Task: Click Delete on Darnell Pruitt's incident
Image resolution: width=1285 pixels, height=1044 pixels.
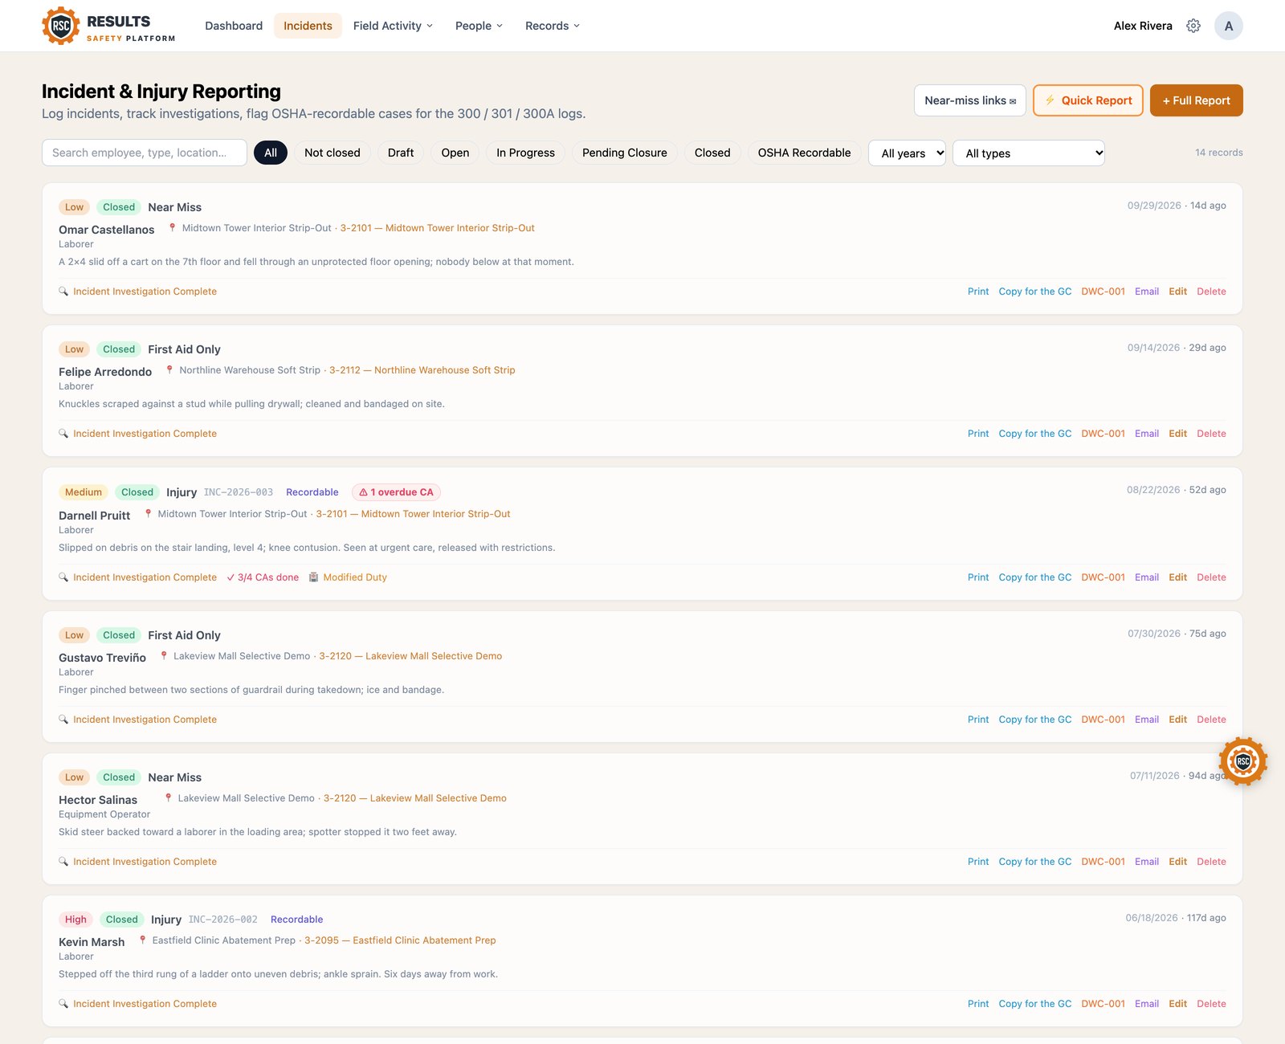Action: (1211, 577)
